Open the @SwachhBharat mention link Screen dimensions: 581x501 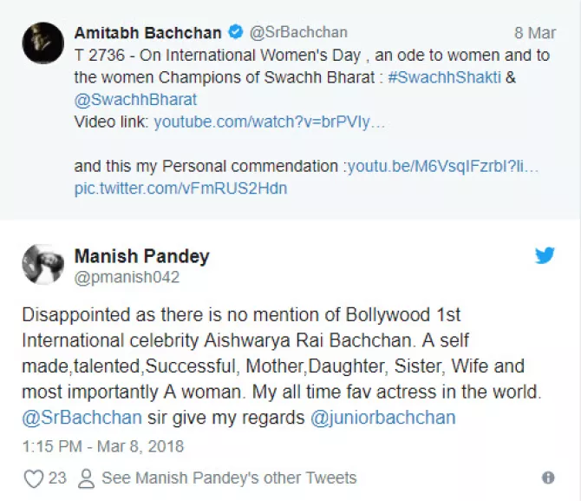[135, 99]
